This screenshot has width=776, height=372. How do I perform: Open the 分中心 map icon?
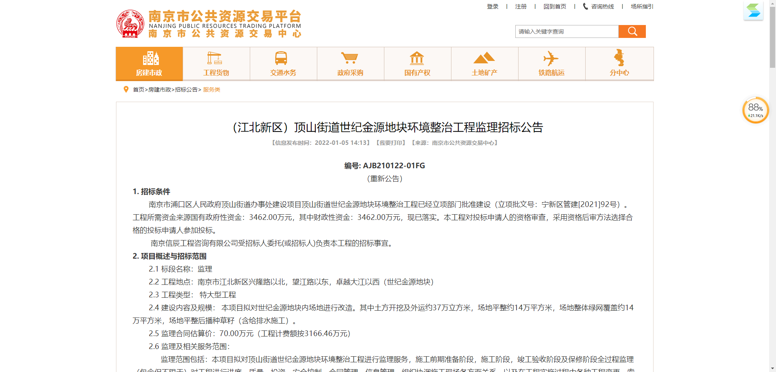(x=619, y=64)
